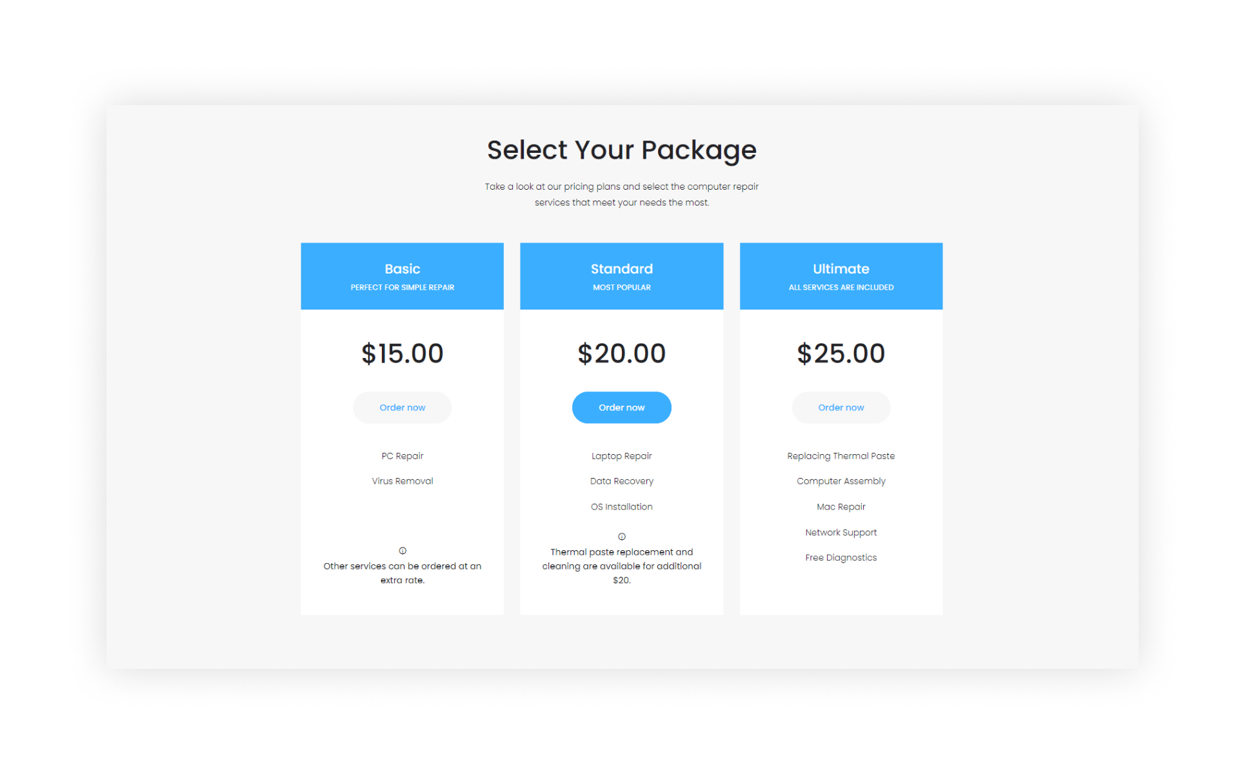The width and height of the screenshot is (1245, 774).
Task: Order the Ultimate package
Action: 841,408
